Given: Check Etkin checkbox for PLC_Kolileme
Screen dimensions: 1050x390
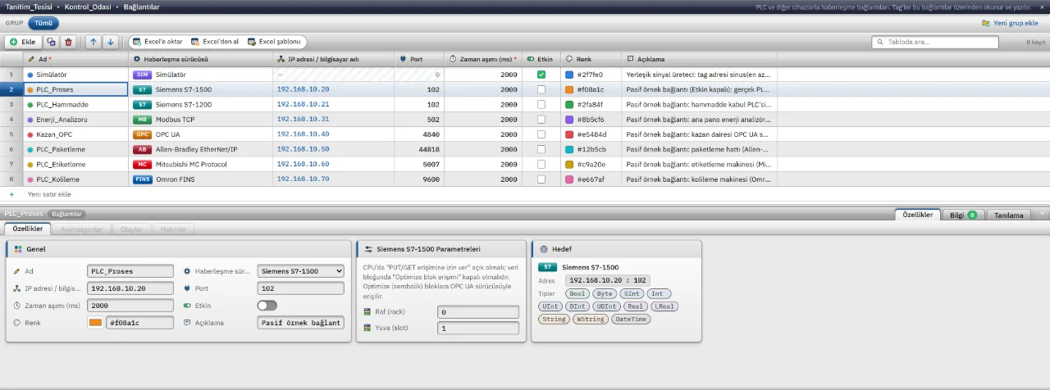Looking at the screenshot, I should point(541,179).
